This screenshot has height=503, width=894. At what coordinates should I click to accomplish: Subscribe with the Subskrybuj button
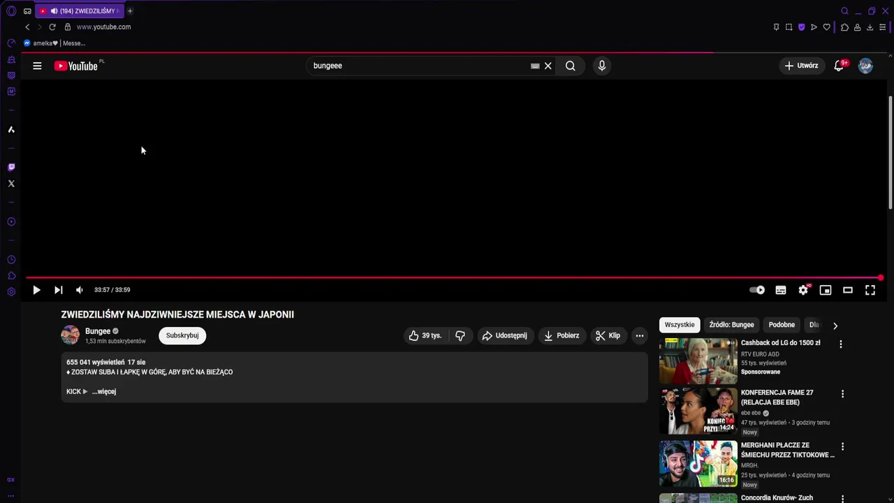click(x=182, y=335)
